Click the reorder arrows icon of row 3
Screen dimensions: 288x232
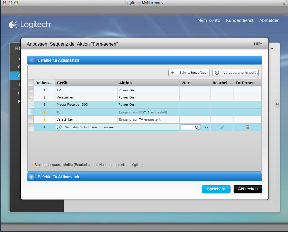tap(31, 105)
